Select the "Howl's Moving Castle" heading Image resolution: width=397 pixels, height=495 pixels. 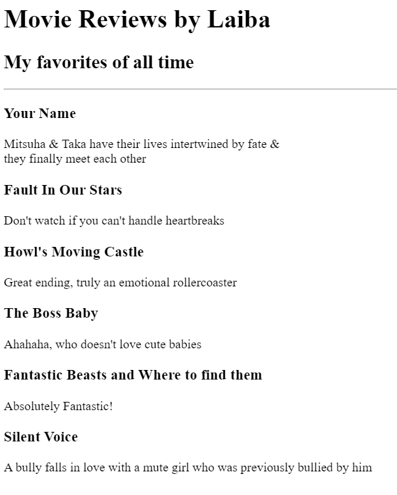point(74,252)
